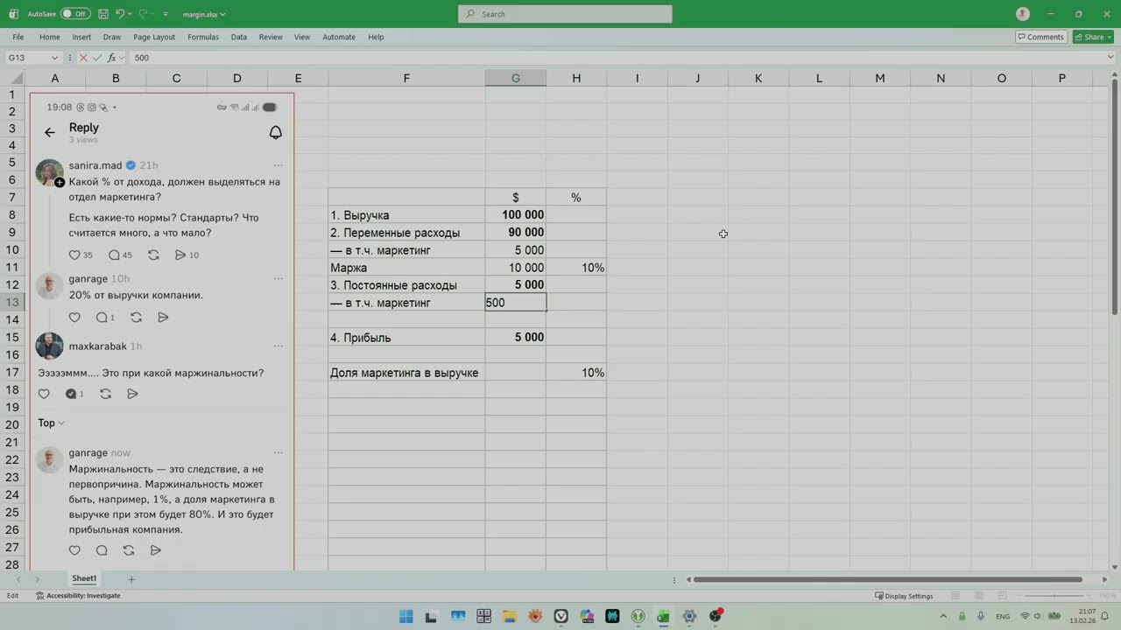Open the Help tab
Viewport: 1121px width, 630px height.
tap(376, 37)
